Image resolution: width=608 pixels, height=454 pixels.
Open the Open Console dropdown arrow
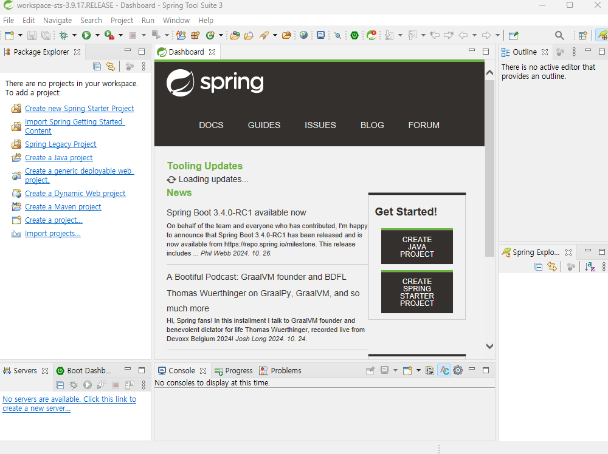coord(418,370)
